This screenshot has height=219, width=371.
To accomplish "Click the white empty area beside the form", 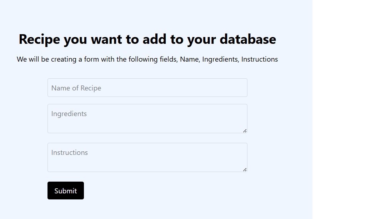I will coord(341,107).
